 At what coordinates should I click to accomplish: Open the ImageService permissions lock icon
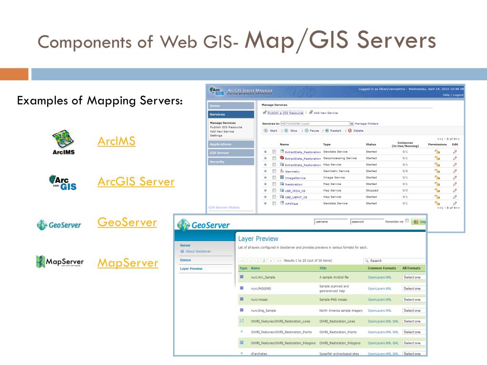point(437,178)
